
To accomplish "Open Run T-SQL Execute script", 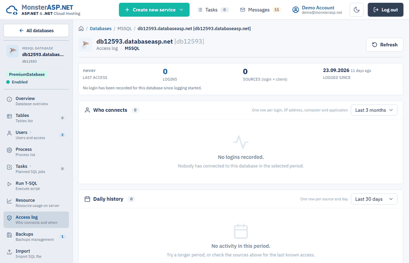I will tap(36, 186).
